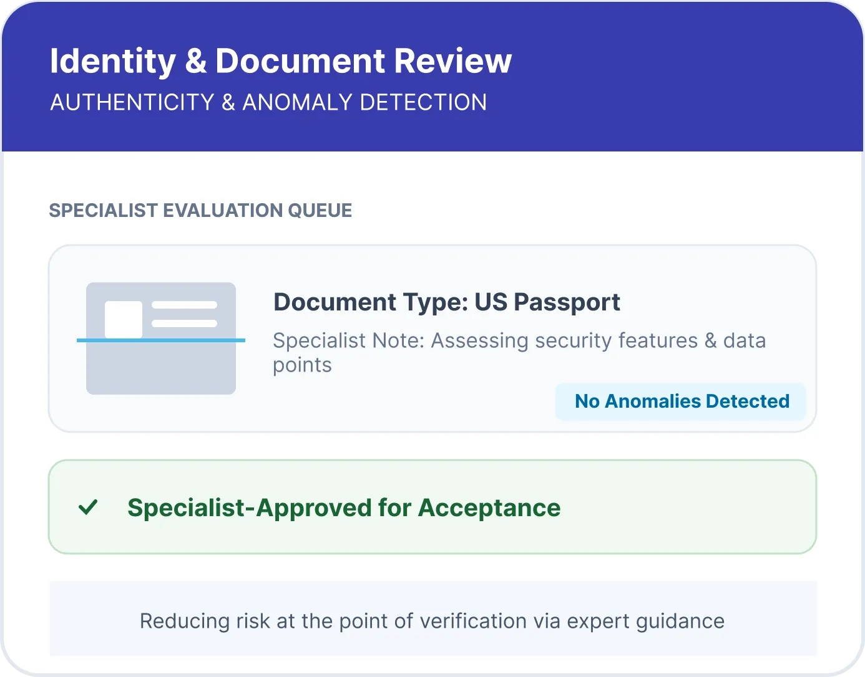The image size is (865, 677).
Task: Click the green approval checkmark icon
Action: point(88,507)
